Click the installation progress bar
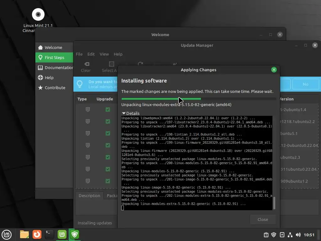321x241 pixels. (198, 99)
